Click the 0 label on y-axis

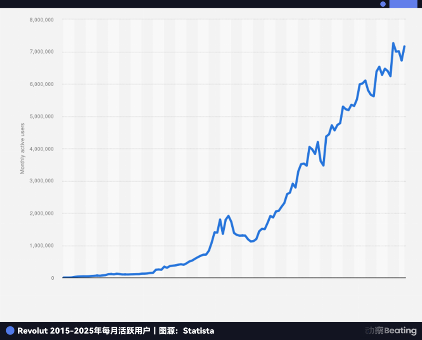click(x=52, y=278)
